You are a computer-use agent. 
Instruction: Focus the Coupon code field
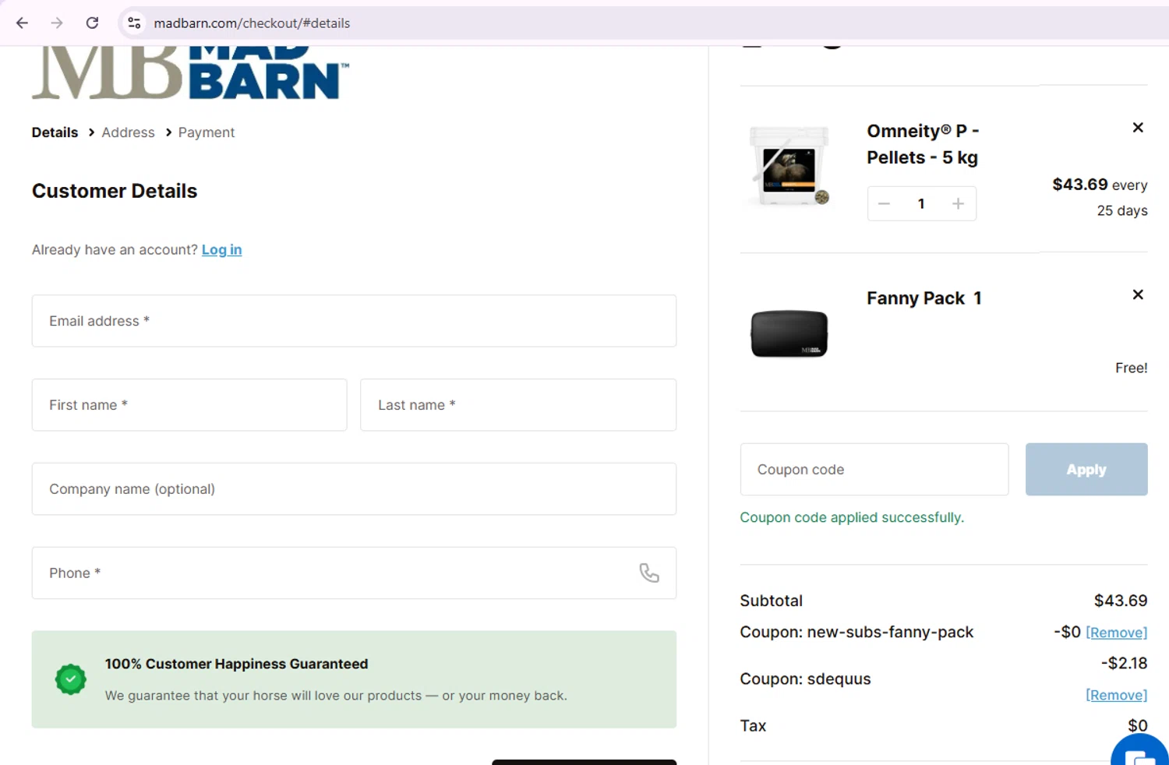pyautogui.click(x=874, y=470)
